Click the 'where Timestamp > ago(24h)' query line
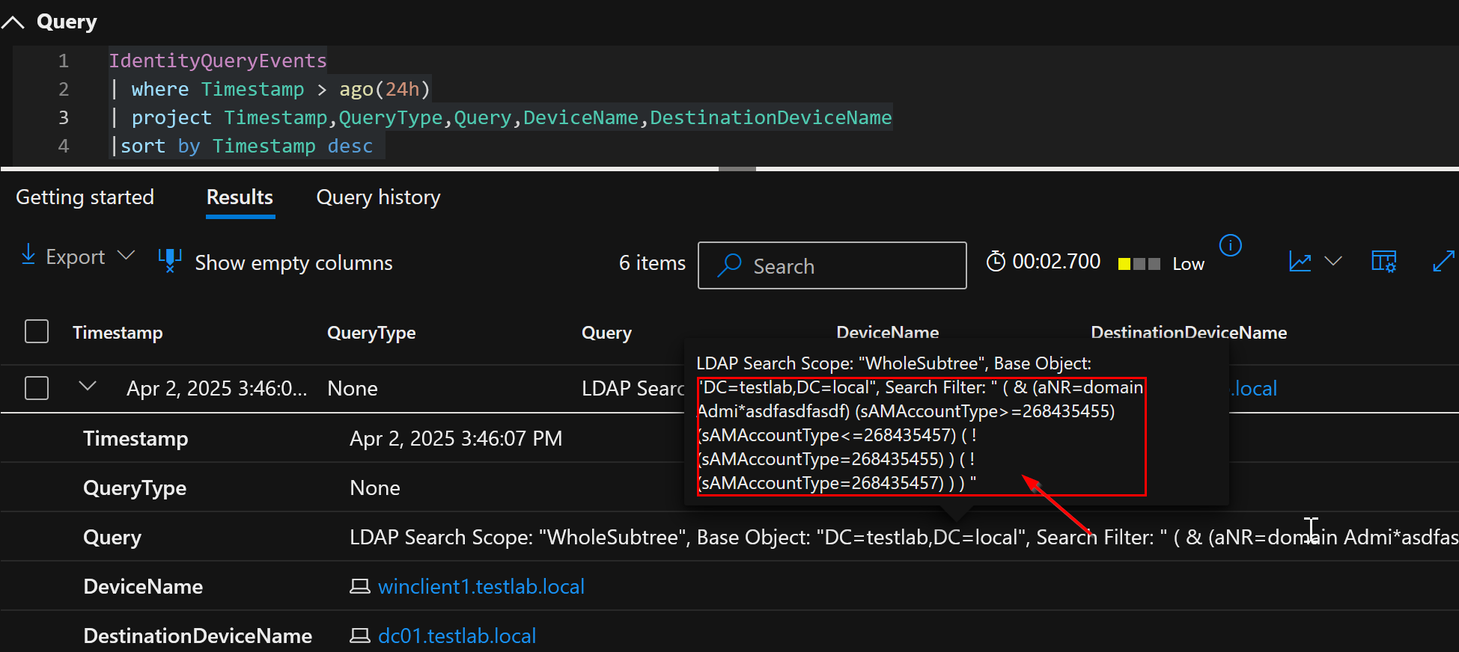Viewport: 1459px width, 652px height. [x=270, y=89]
